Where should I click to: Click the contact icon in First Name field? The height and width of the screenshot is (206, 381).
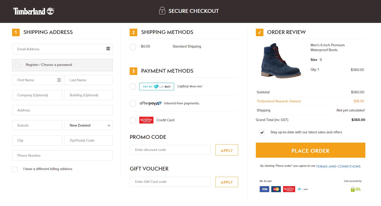pyautogui.click(x=59, y=80)
